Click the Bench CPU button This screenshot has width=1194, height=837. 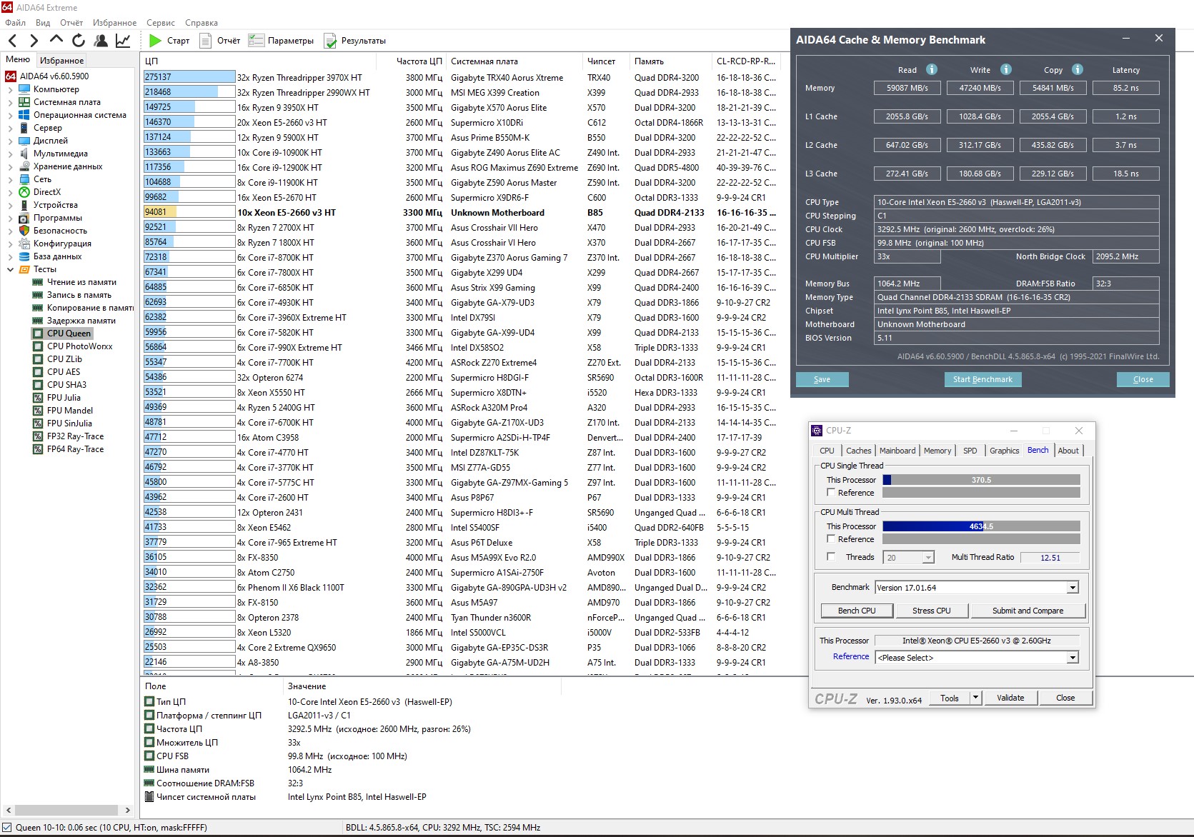[856, 611]
